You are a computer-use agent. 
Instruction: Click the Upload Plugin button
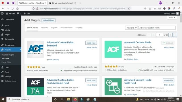pos(49,20)
